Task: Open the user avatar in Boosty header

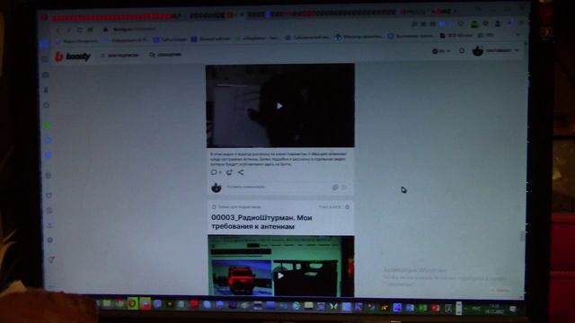Action: pos(477,51)
